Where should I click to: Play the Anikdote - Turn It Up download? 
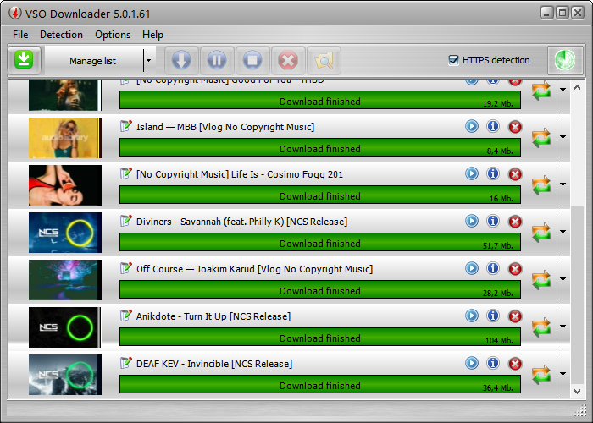click(x=472, y=316)
